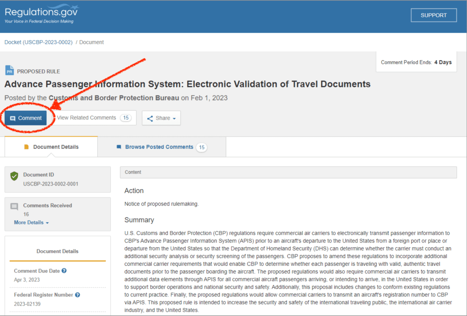Click the Comment Due Date help icon
This screenshot has height=316, width=467.
click(x=64, y=271)
